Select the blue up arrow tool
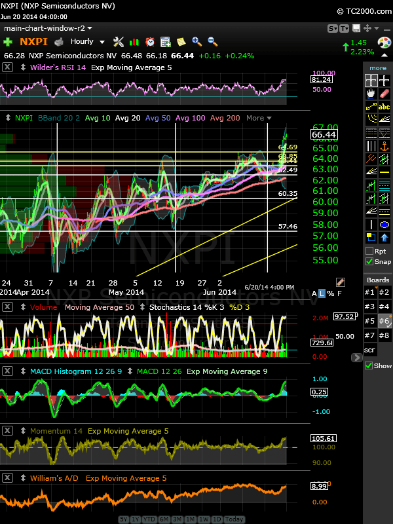393x524 pixels. [x=384, y=238]
